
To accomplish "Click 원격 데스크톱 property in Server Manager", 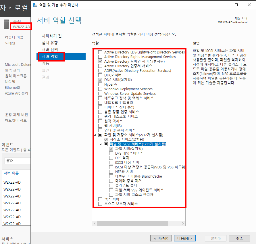I will [x=16, y=76].
